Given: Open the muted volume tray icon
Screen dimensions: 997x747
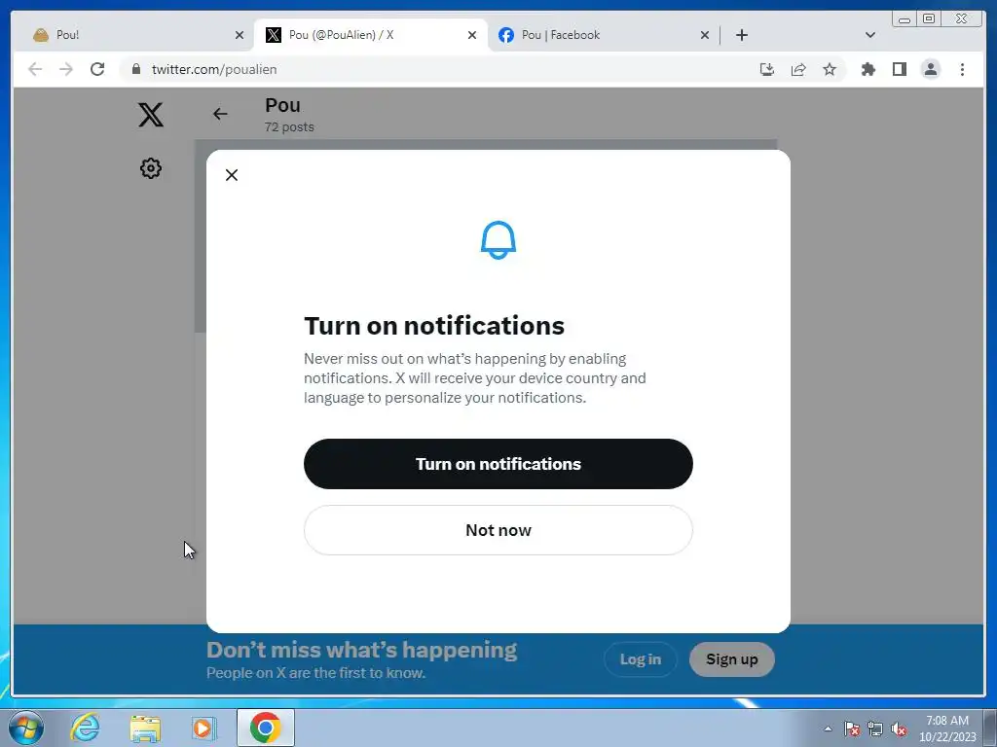Looking at the screenshot, I should tap(899, 729).
